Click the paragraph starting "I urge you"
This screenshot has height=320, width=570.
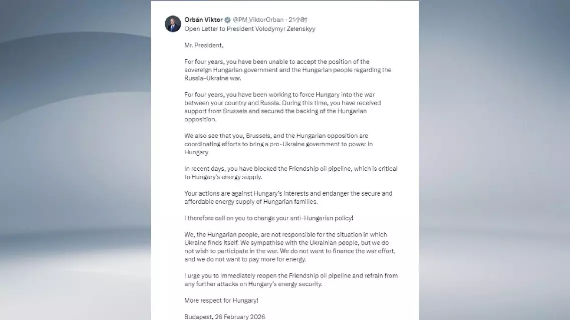click(x=291, y=280)
